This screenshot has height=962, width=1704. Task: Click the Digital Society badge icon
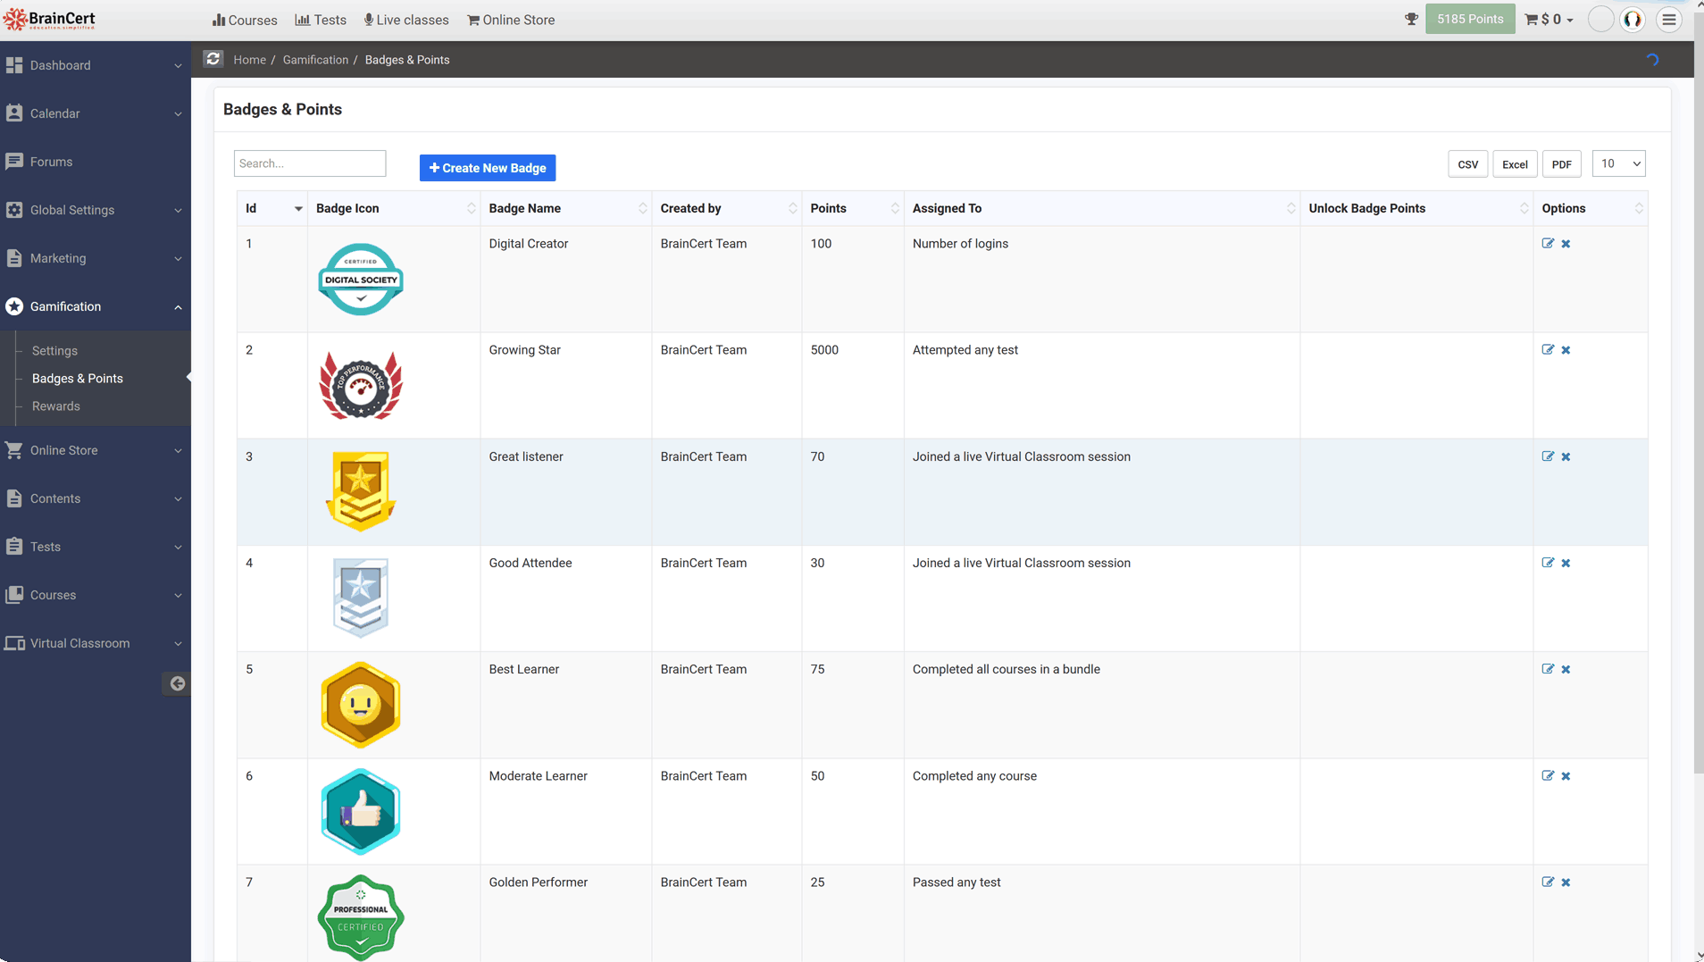coord(361,279)
